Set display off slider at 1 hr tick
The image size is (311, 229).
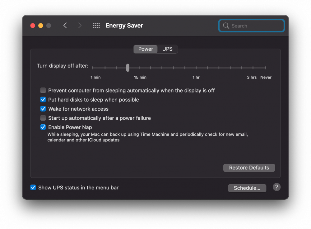[x=196, y=68]
